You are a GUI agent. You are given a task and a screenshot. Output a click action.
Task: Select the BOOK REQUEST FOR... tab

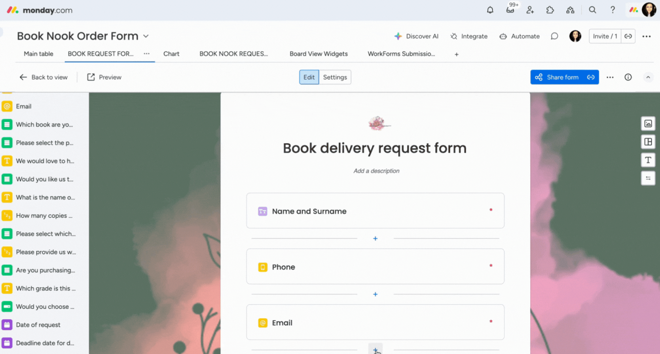click(x=101, y=54)
